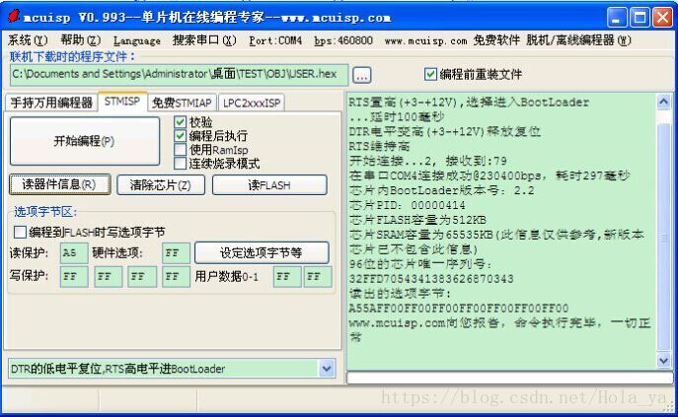Click second 用户数据0-1 FF field
Image resolution: width=678 pixels, height=417 pixels.
[318, 277]
